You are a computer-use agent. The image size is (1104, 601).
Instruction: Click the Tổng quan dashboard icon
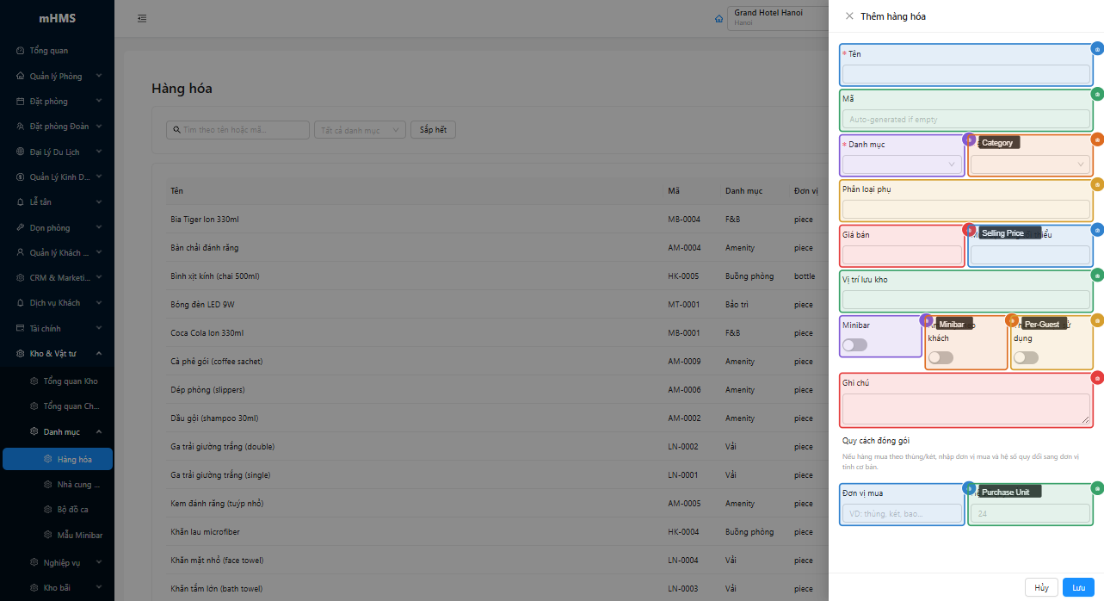pyautogui.click(x=21, y=51)
